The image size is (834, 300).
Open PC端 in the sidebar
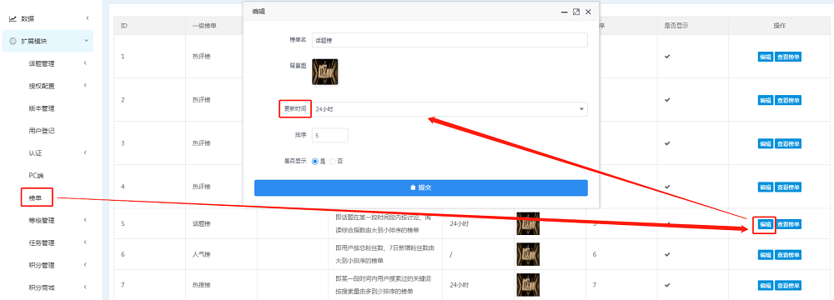click(36, 176)
